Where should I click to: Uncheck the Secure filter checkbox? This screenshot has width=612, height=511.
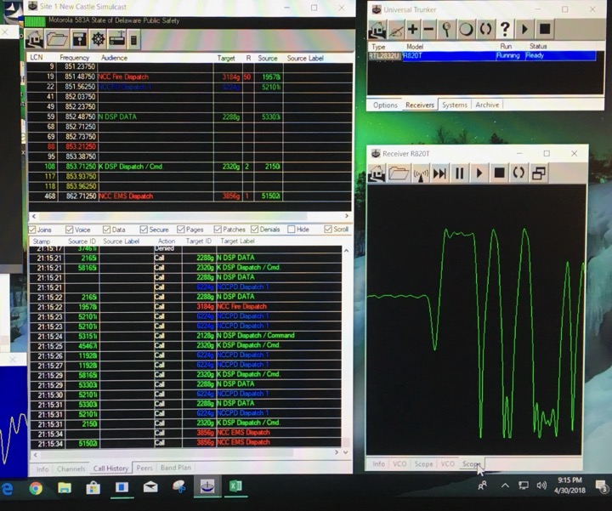click(144, 230)
